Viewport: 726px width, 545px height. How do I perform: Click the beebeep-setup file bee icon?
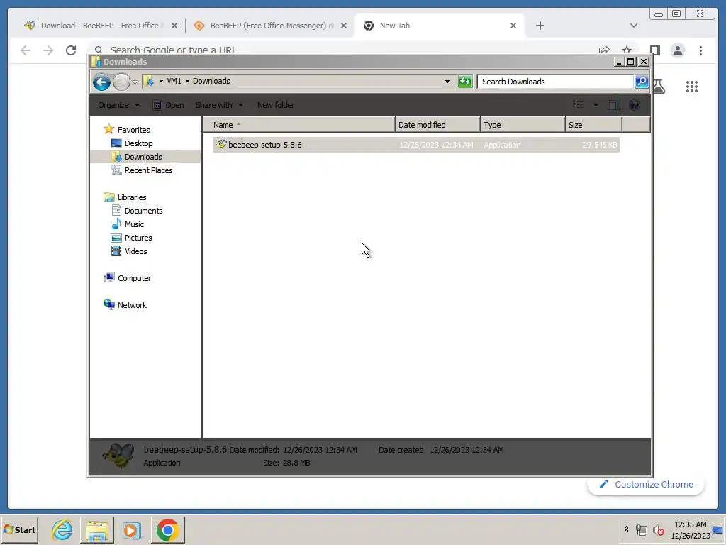[x=221, y=144]
